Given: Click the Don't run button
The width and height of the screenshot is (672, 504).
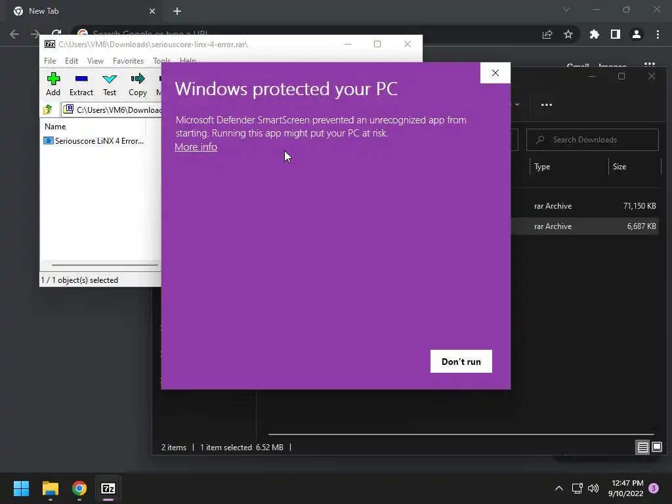Looking at the screenshot, I should pyautogui.click(x=461, y=362).
